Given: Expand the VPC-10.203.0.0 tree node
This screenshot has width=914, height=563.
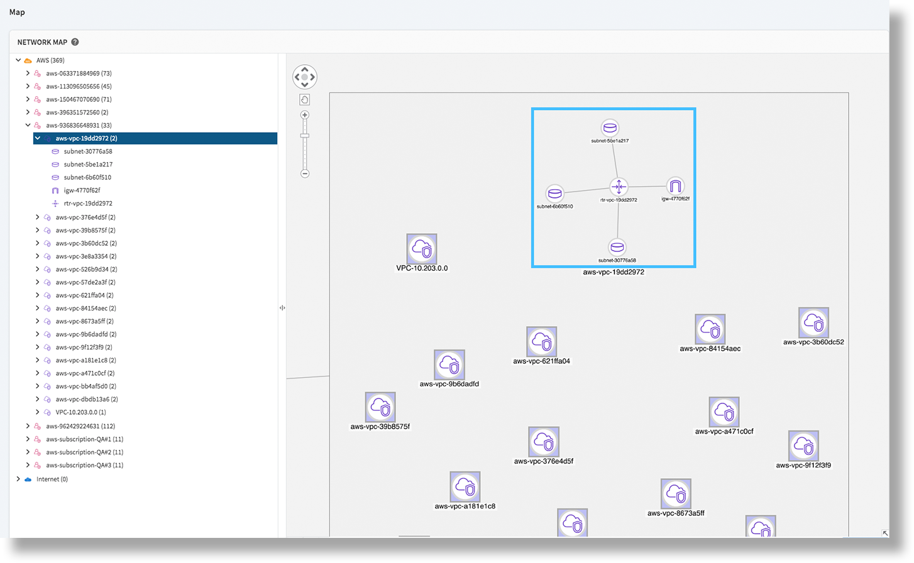Looking at the screenshot, I should click(x=38, y=412).
